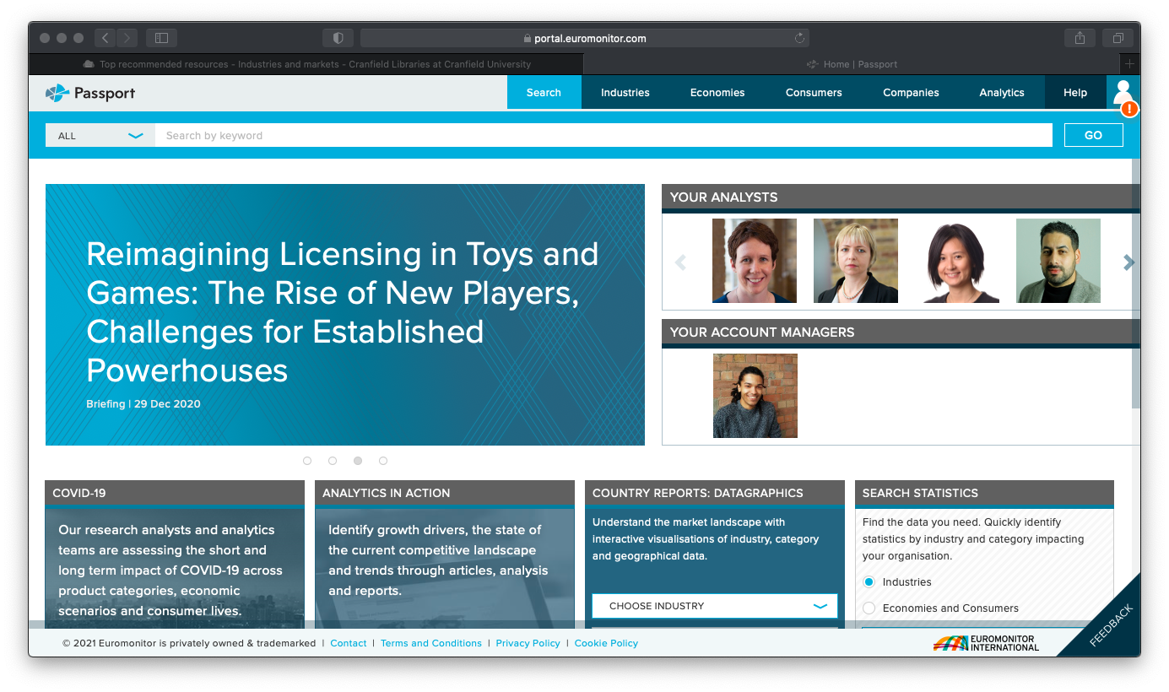Click the Search by keyword field
Viewport: 1169px width, 692px height.
click(x=603, y=136)
